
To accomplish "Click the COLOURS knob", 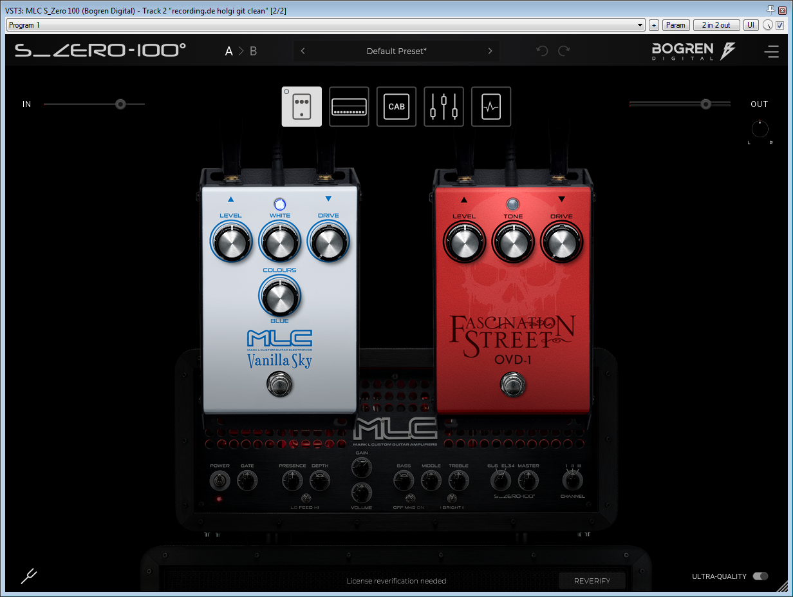I will click(279, 296).
